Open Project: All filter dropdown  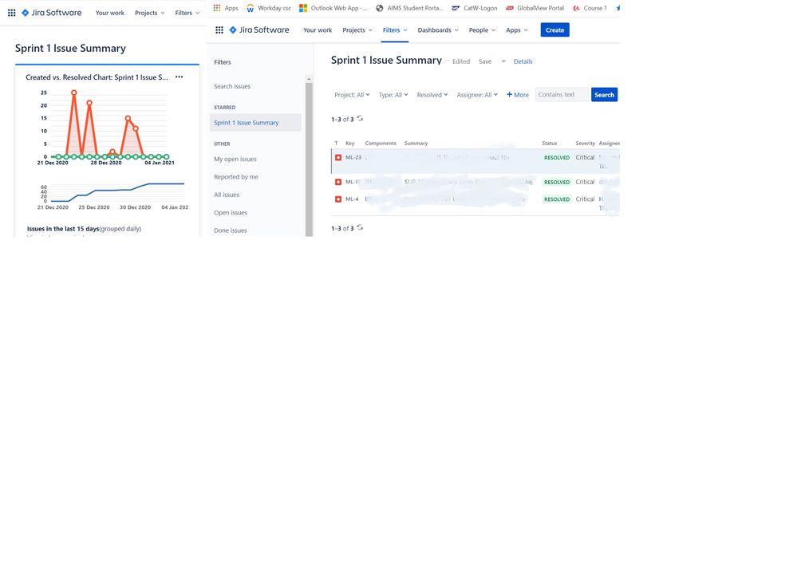pos(352,95)
